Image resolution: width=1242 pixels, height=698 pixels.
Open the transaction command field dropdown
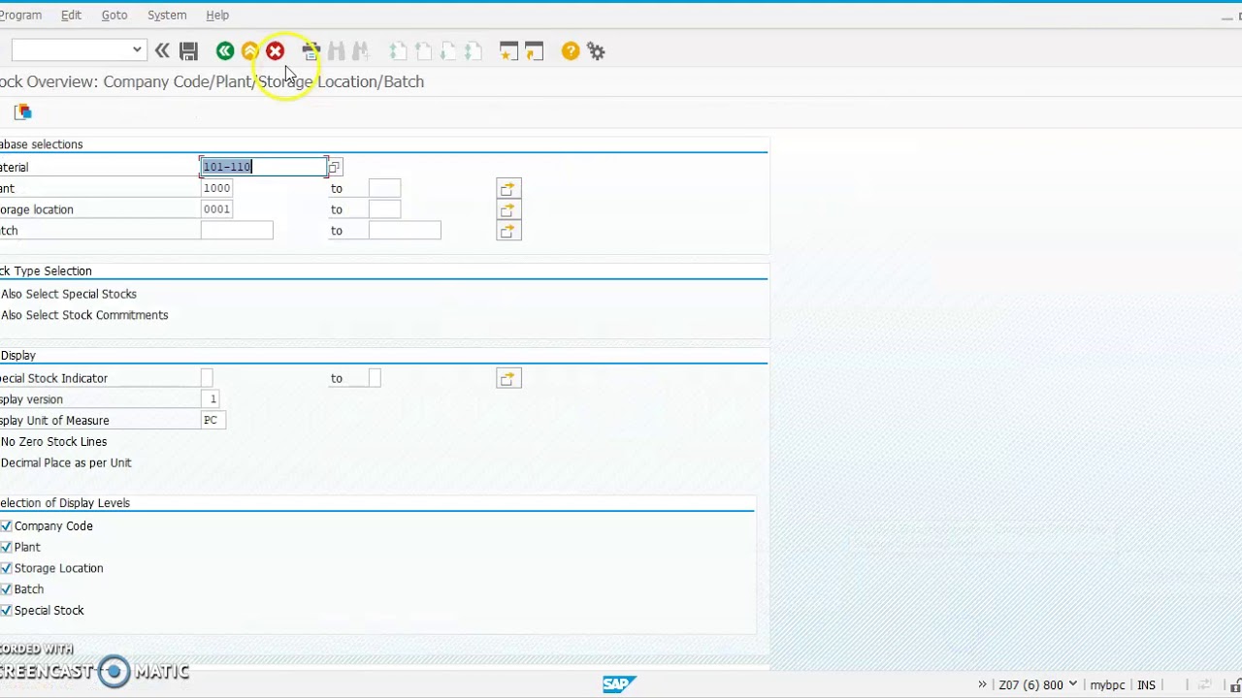click(137, 49)
